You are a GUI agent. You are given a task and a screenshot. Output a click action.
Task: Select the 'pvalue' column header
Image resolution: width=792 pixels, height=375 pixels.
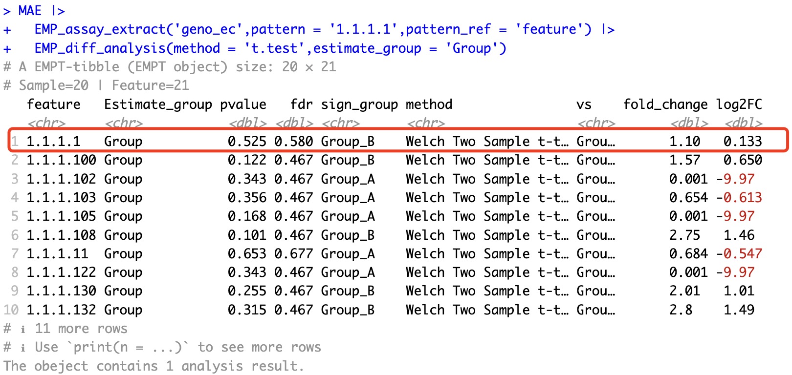point(243,104)
